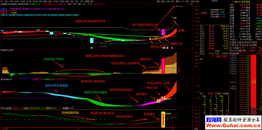Select the 1分钟 period

pyautogui.click(x=11, y=1)
